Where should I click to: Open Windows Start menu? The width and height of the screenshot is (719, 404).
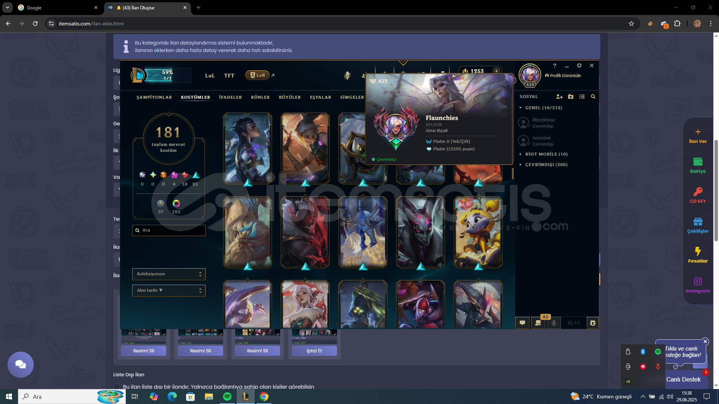tap(9, 397)
